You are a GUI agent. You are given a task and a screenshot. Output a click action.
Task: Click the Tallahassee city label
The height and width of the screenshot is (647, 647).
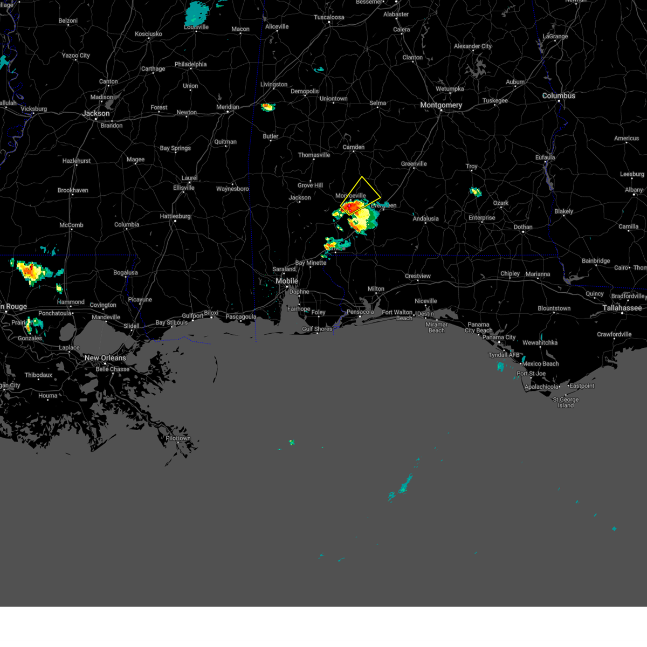622,308
